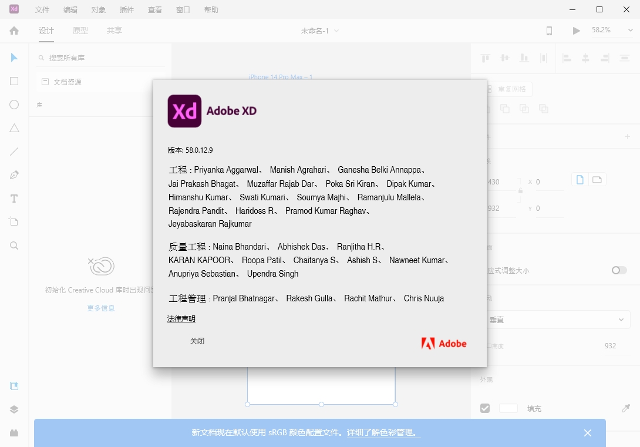Dismiss the sRGB notification banner
The width and height of the screenshot is (640, 447).
pyautogui.click(x=587, y=433)
